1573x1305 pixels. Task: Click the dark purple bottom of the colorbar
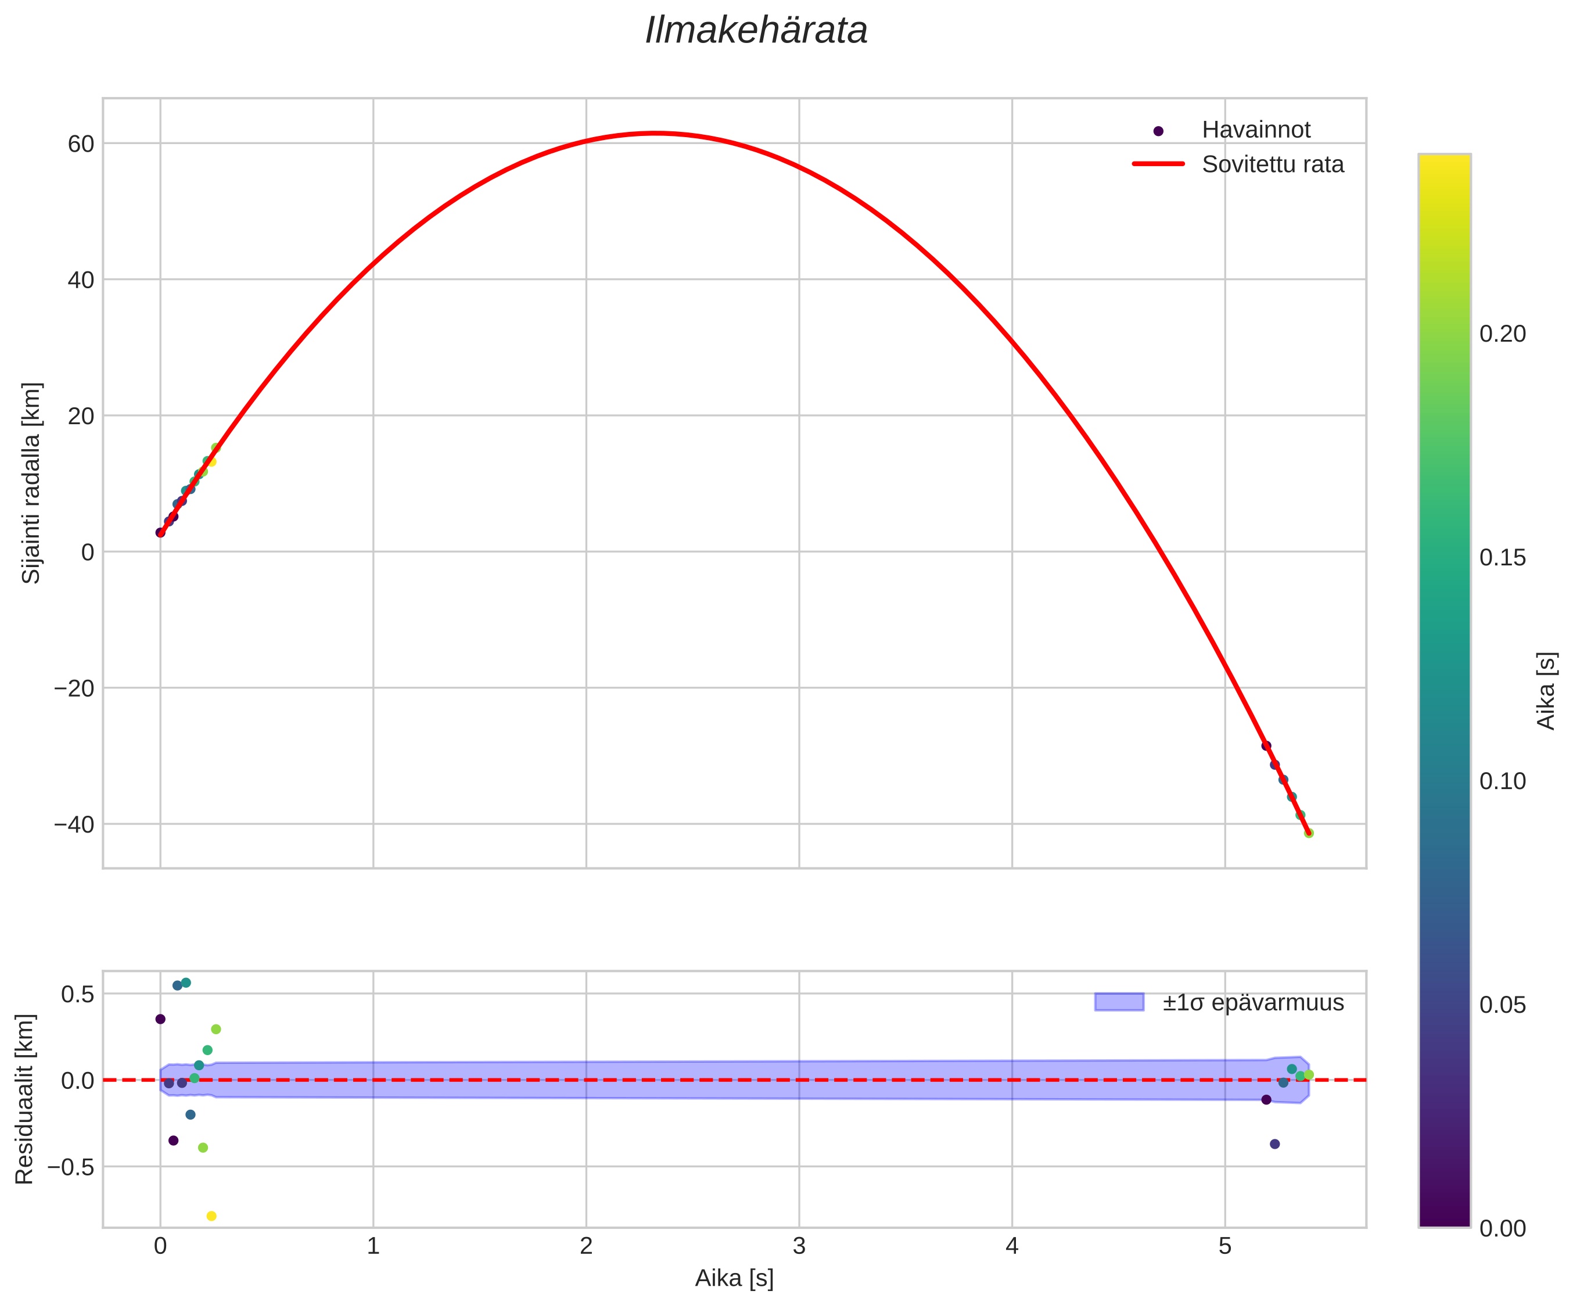point(1444,1217)
